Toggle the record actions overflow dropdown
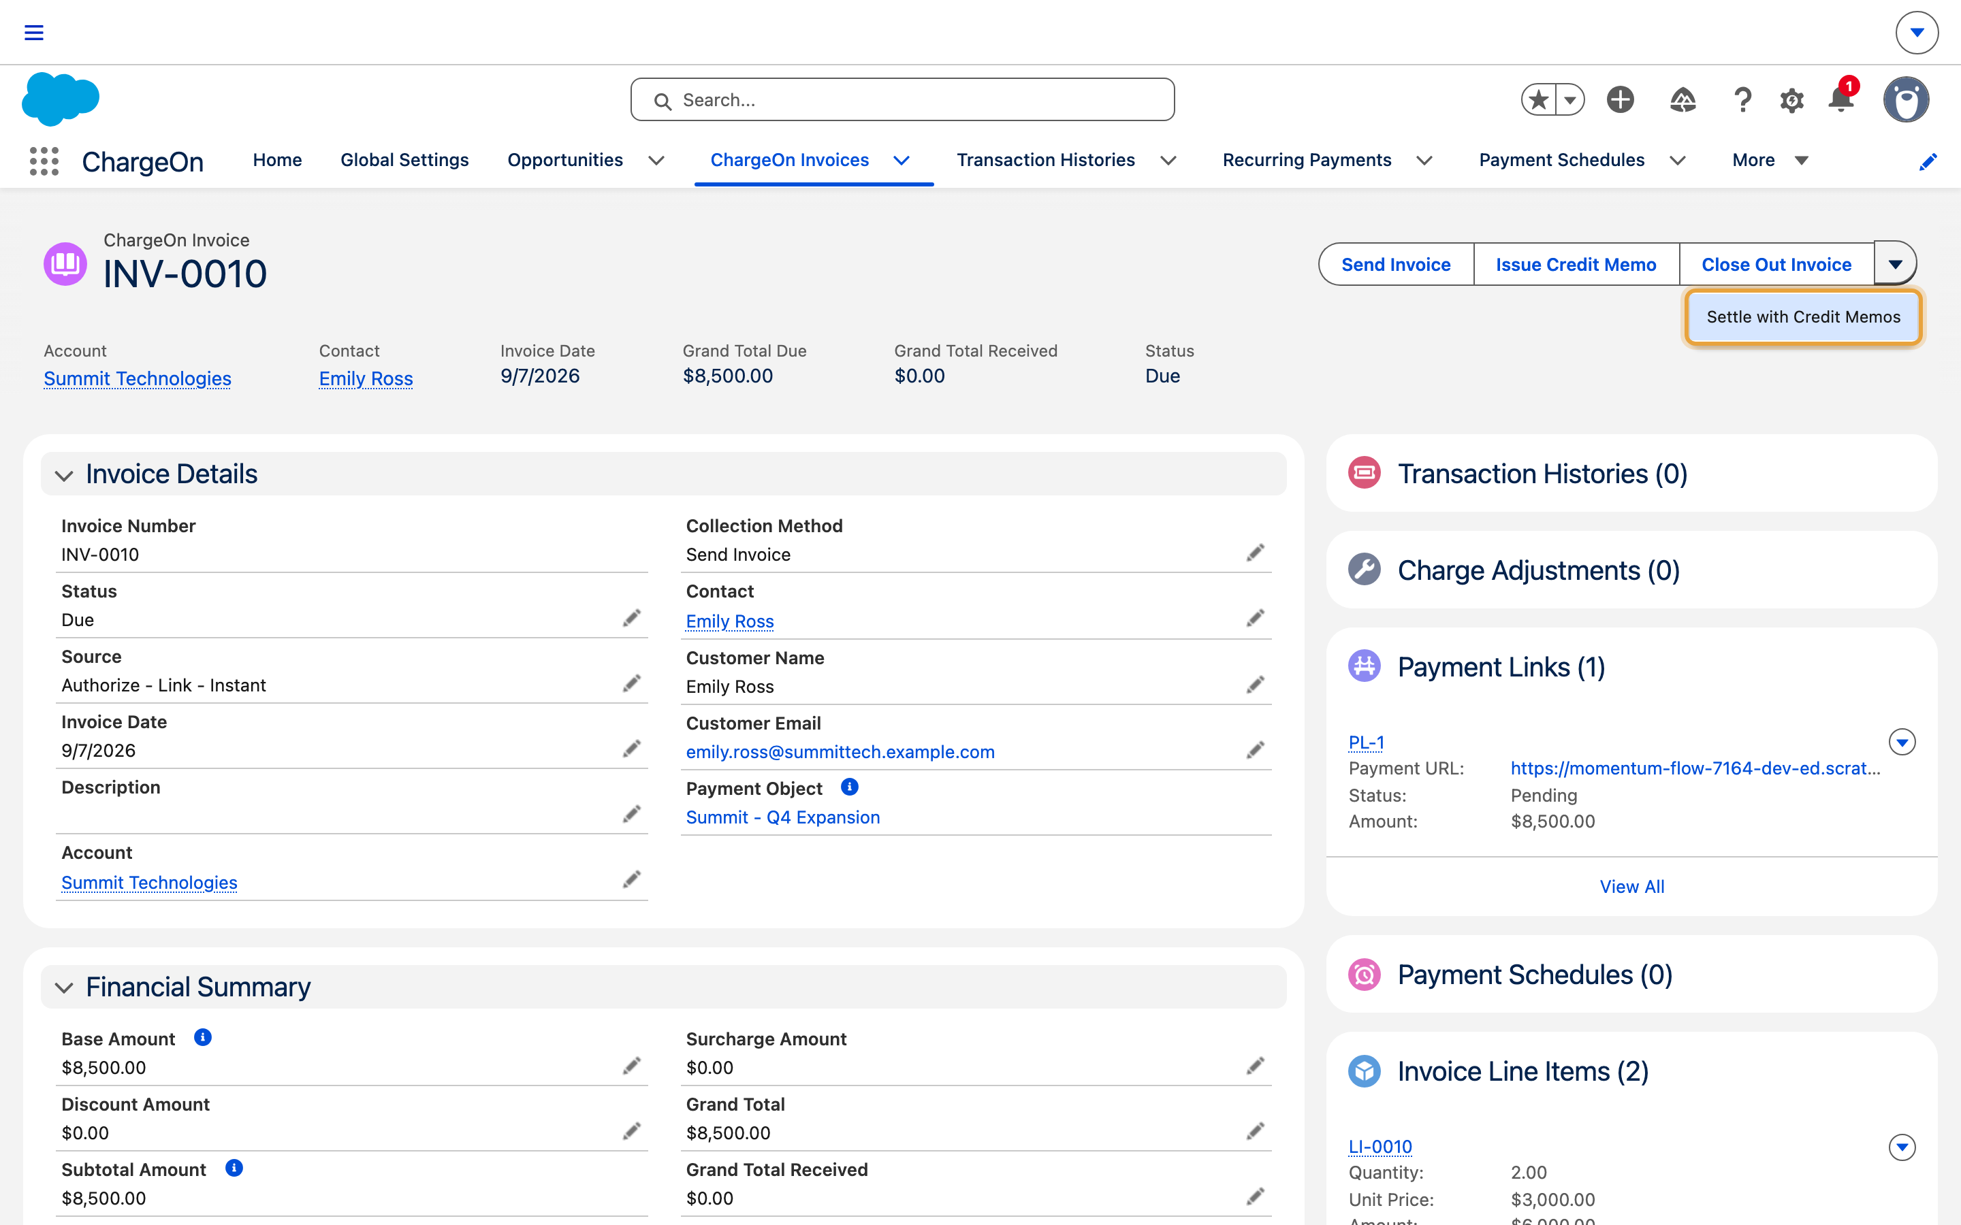Viewport: 1961px width, 1225px height. (x=1896, y=264)
